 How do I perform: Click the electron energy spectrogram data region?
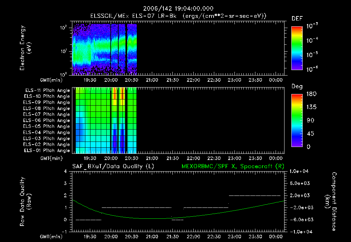click(x=105, y=49)
